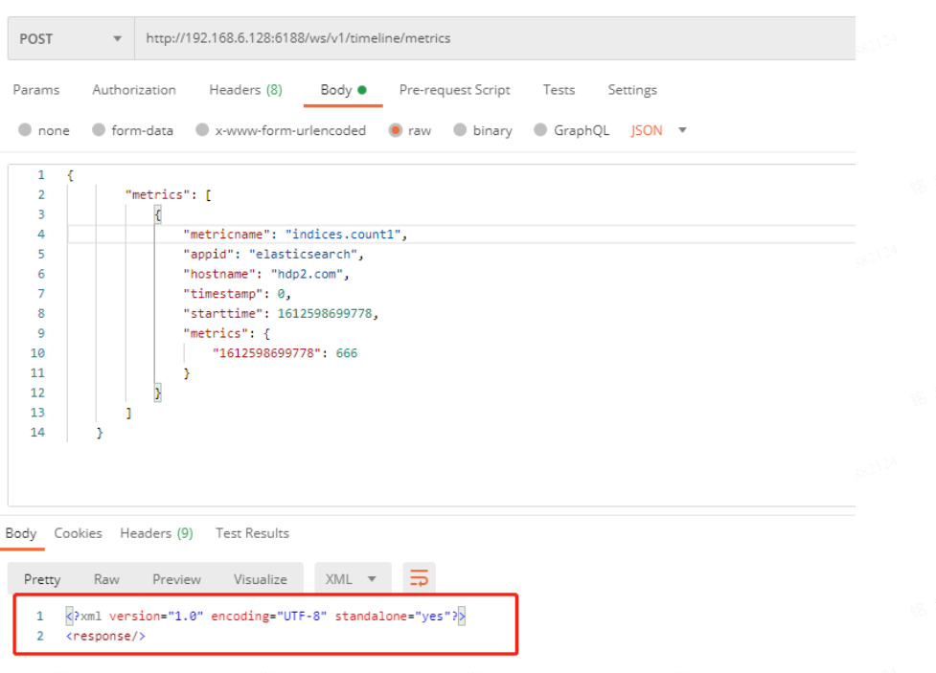Choose the GraphQL body type
This screenshot has height=673, width=936.
[541, 130]
